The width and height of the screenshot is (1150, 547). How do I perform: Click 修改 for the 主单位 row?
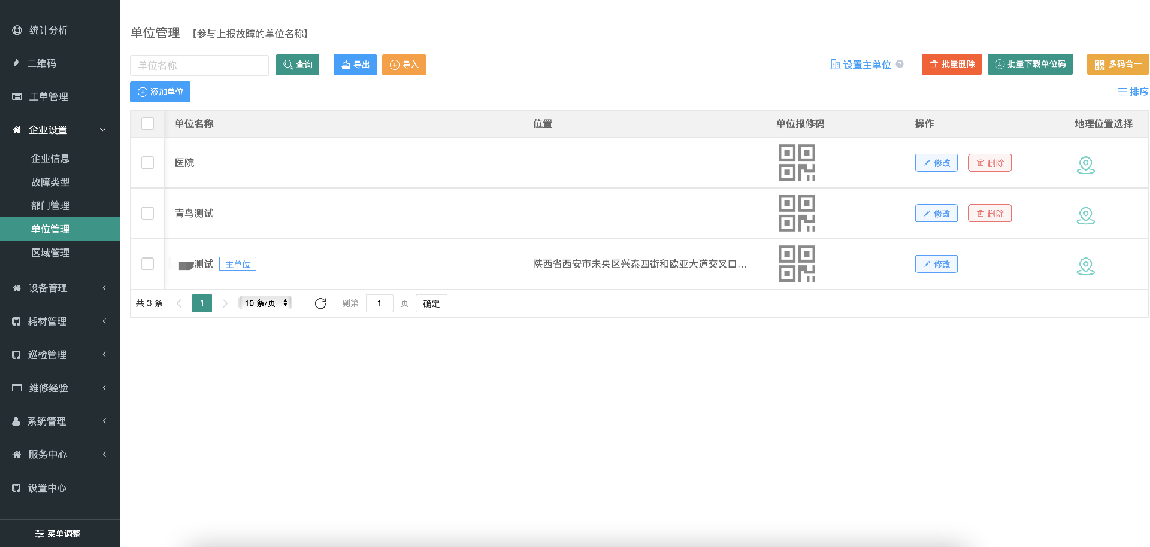click(936, 264)
